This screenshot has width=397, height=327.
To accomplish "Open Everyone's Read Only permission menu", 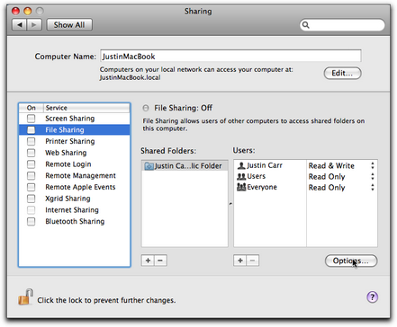I will point(342,188).
